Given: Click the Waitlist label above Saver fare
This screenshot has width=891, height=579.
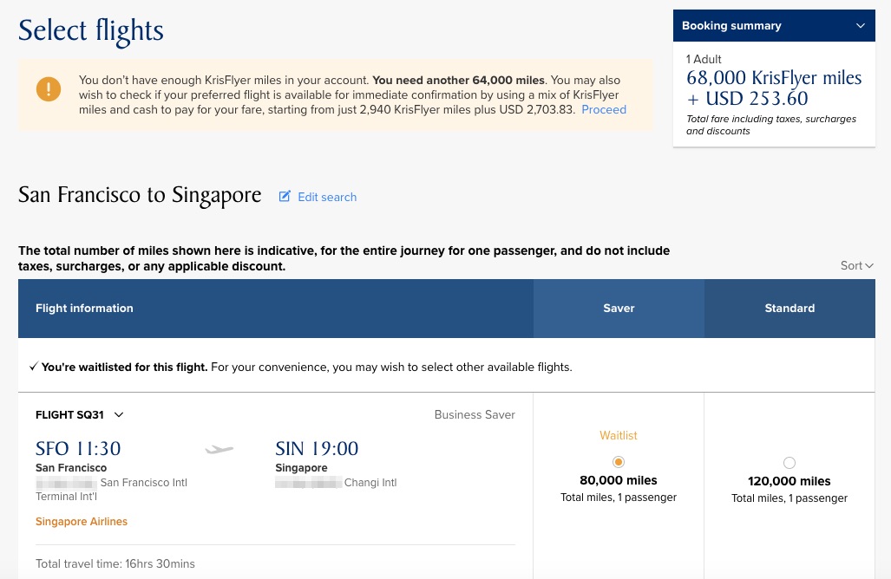Looking at the screenshot, I should pos(619,435).
